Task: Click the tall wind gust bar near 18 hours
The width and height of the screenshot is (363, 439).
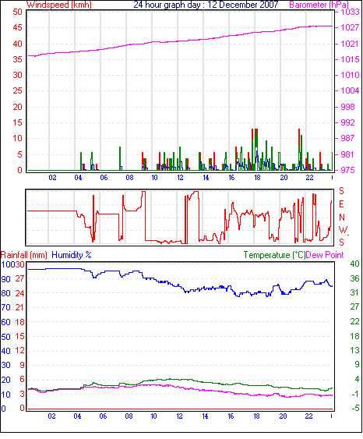Action: [x=255, y=150]
